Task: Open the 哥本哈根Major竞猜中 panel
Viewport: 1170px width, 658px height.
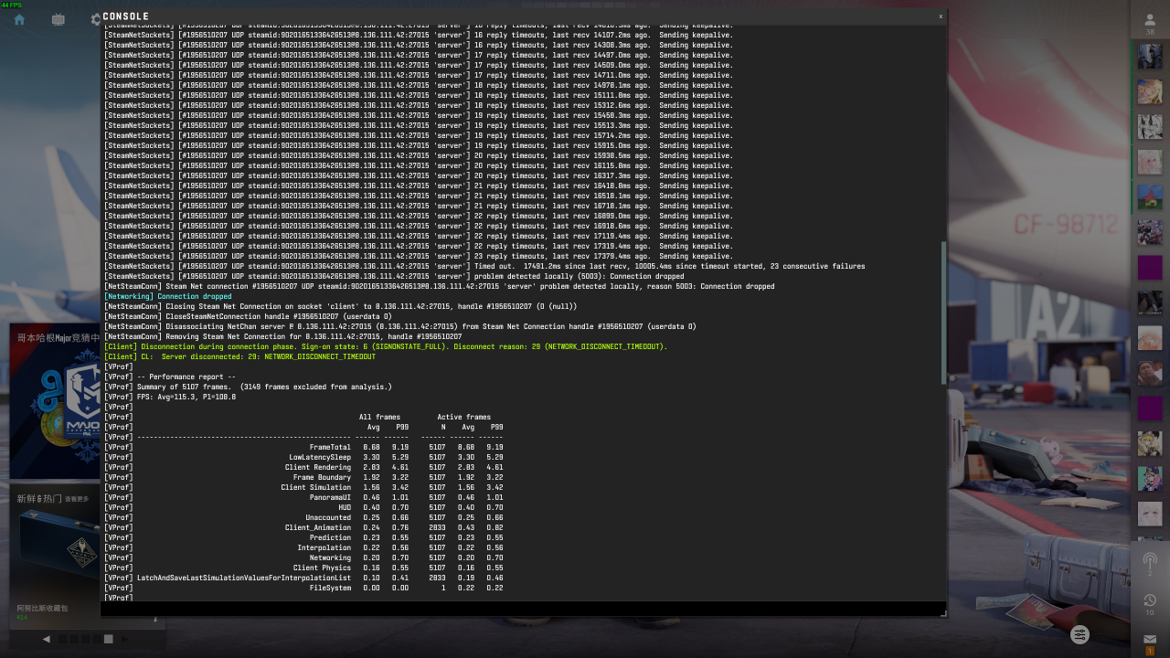Action: click(x=55, y=401)
